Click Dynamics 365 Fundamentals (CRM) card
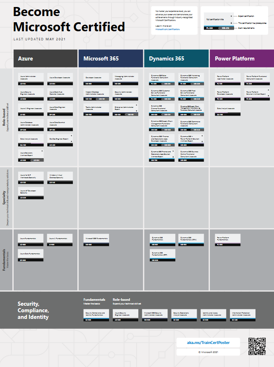Image resolution: width=274 pixels, height=367 pixels. click(191, 240)
